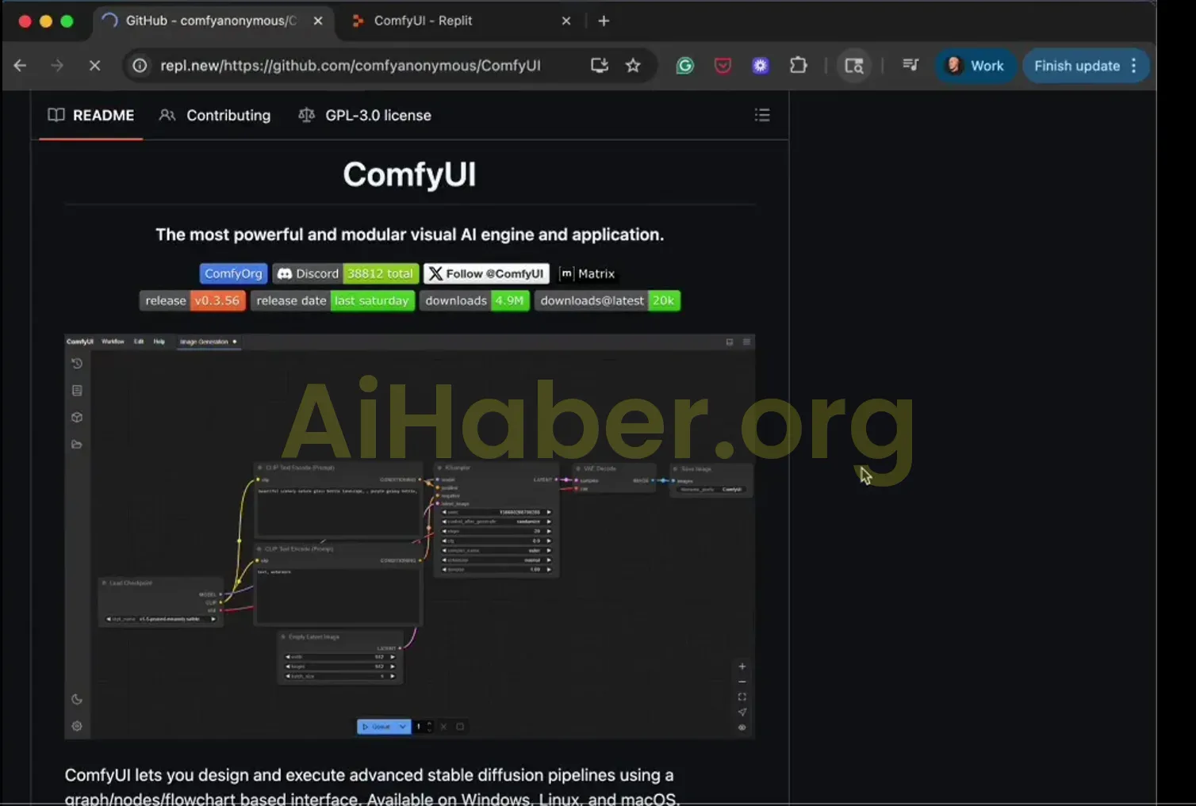Click the browser back arrow
The height and width of the screenshot is (806, 1196).
21,66
